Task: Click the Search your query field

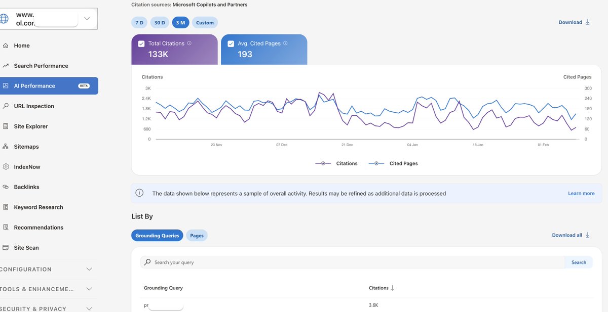Action: (353, 262)
